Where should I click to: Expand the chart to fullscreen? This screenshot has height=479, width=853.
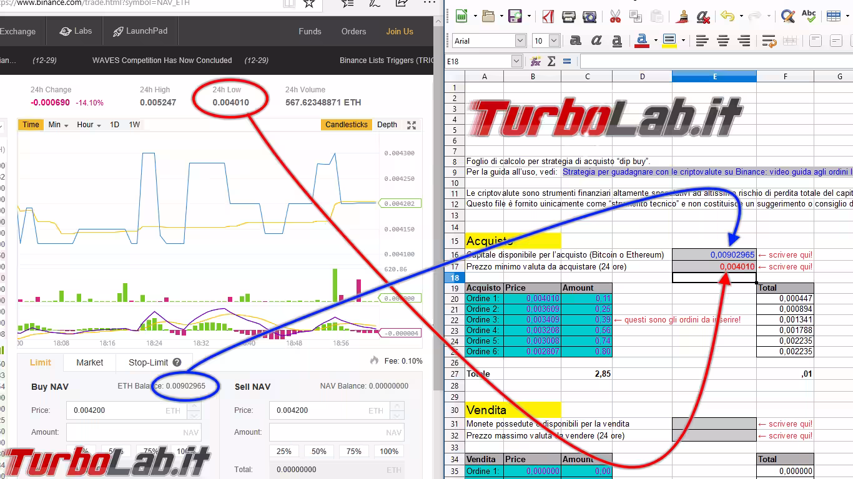click(412, 125)
